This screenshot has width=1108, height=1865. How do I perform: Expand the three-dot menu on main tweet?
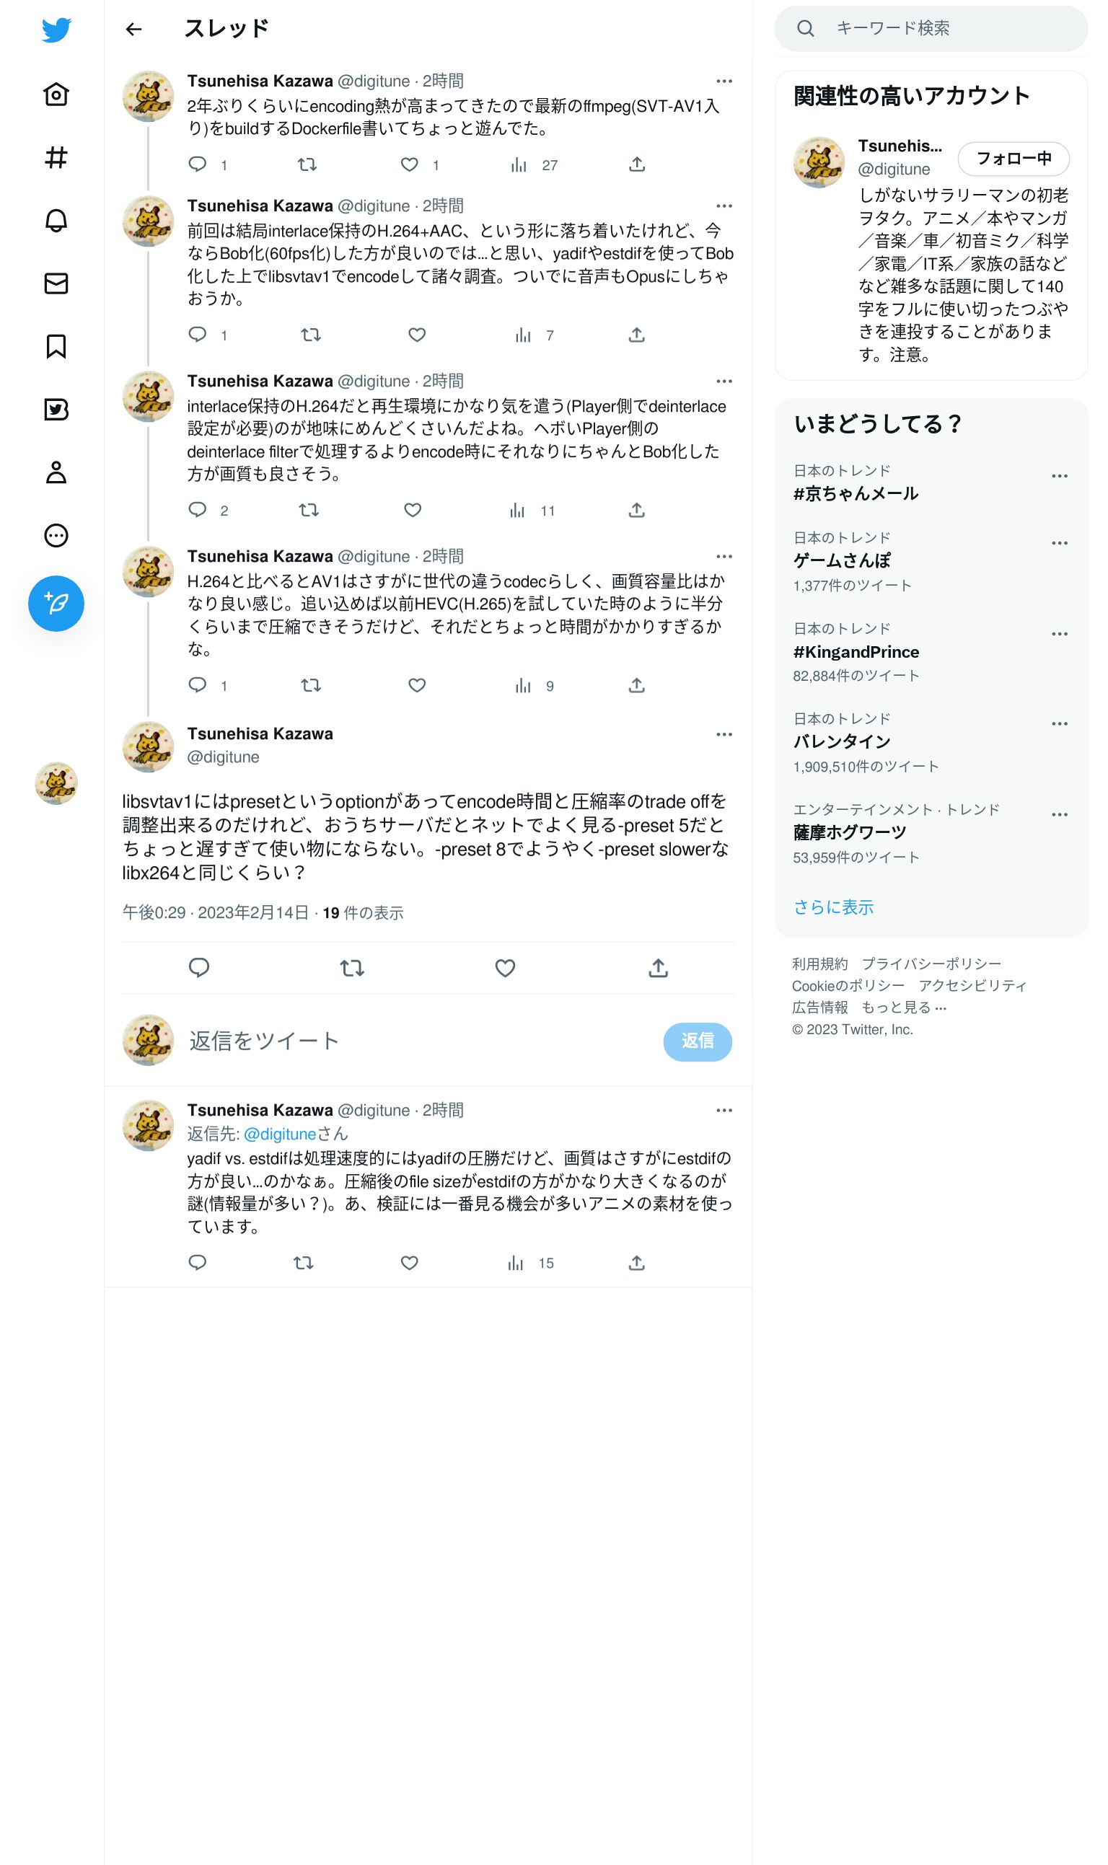[724, 734]
